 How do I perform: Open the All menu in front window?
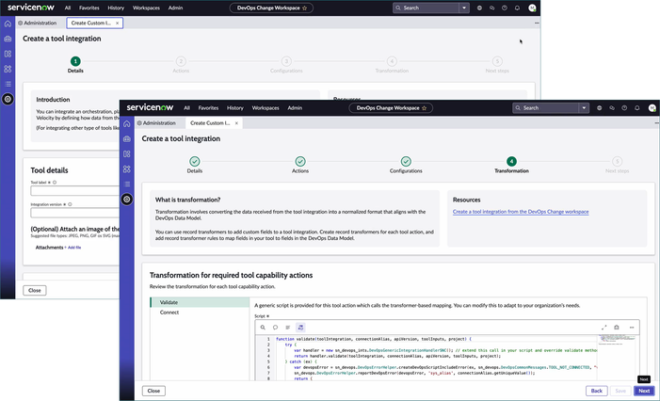click(x=186, y=108)
